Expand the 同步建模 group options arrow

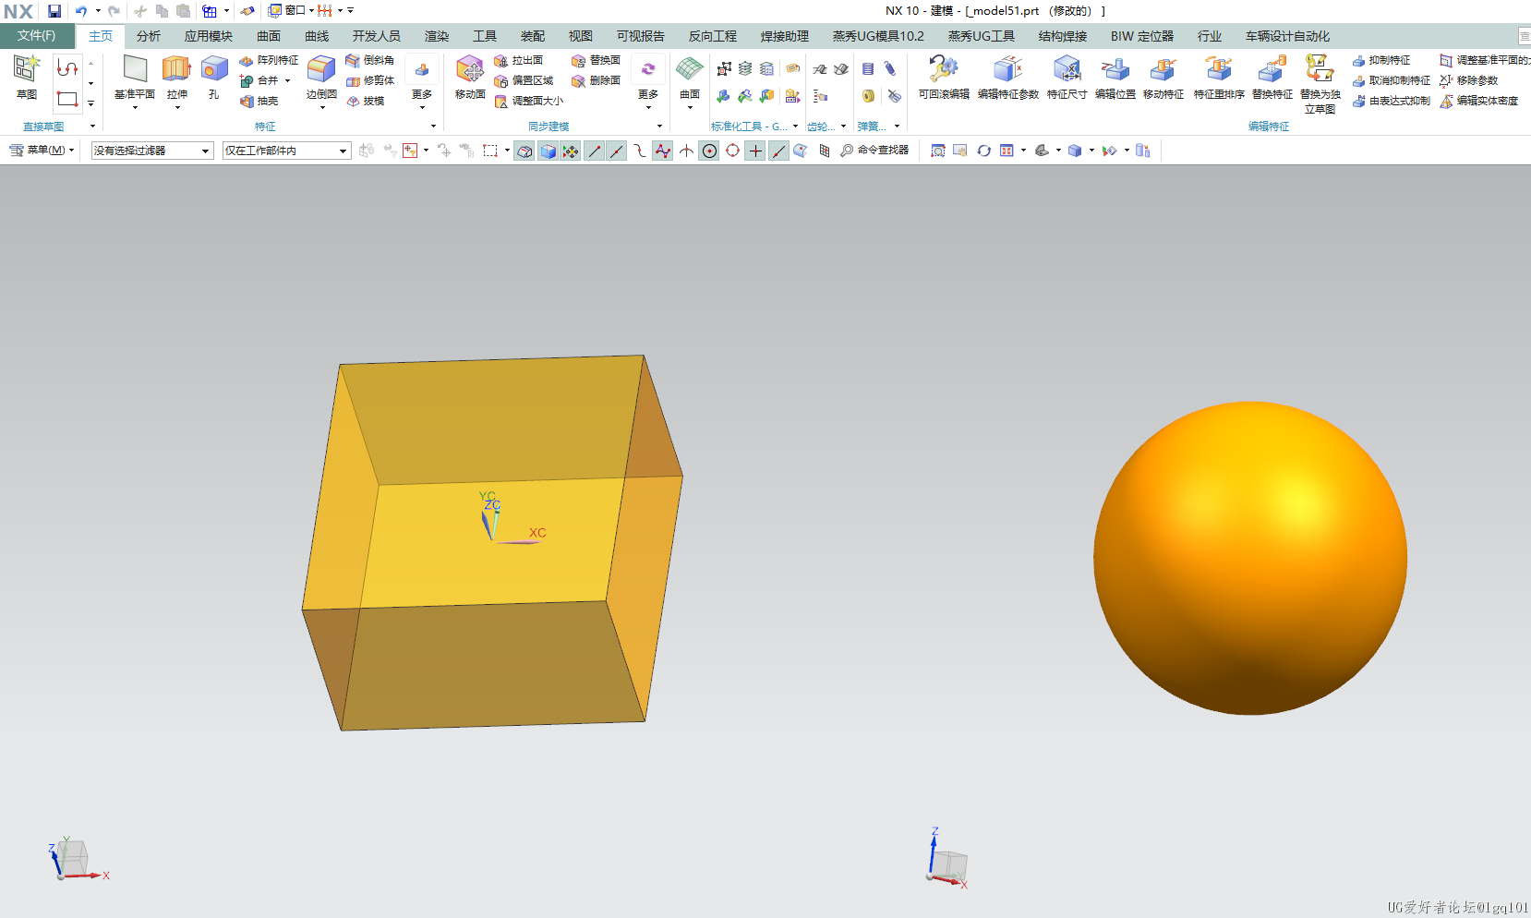659,126
